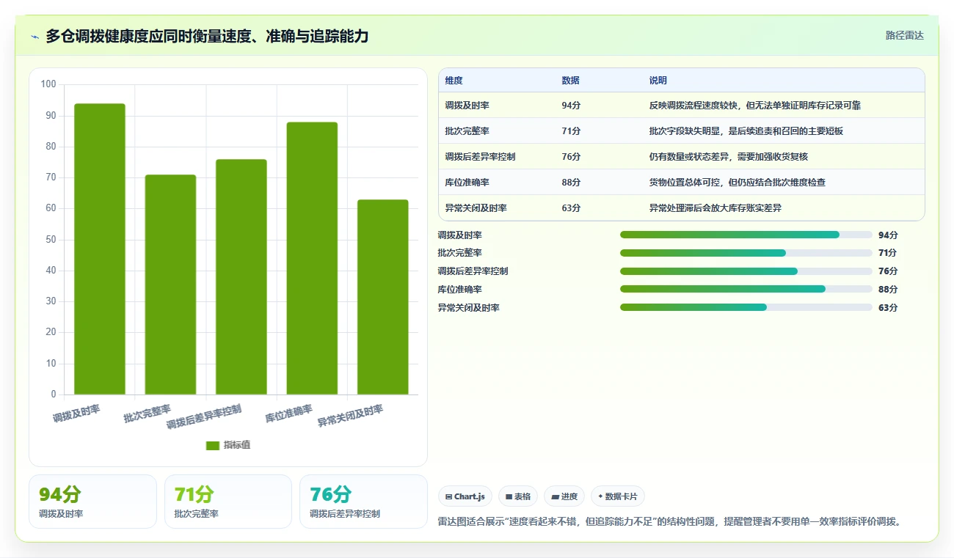954x558 pixels.
Task: Click the 异常关闭及时率 bar in chart
Action: pos(383,297)
